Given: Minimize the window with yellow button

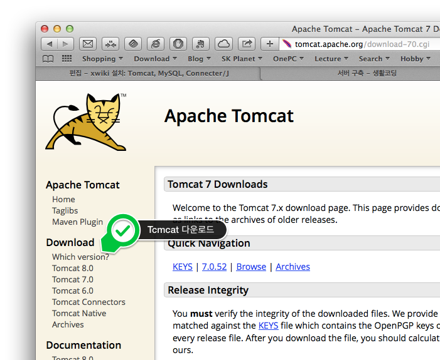Looking at the screenshot, I should pos(57,29).
